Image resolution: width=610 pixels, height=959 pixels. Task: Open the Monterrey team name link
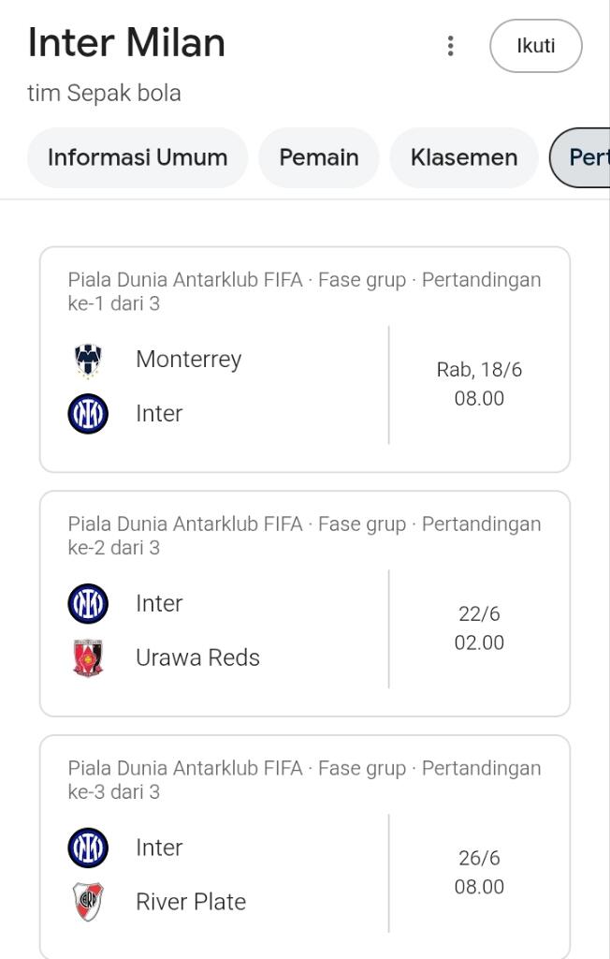coord(188,360)
